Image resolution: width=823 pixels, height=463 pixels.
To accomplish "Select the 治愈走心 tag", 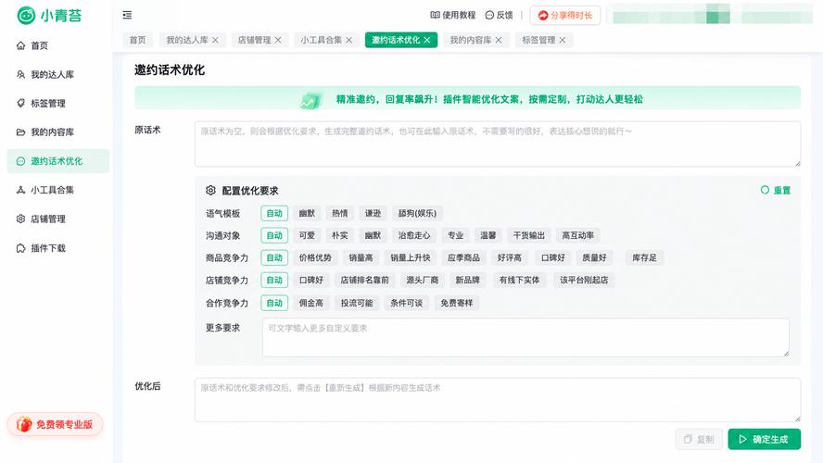I will [x=414, y=235].
